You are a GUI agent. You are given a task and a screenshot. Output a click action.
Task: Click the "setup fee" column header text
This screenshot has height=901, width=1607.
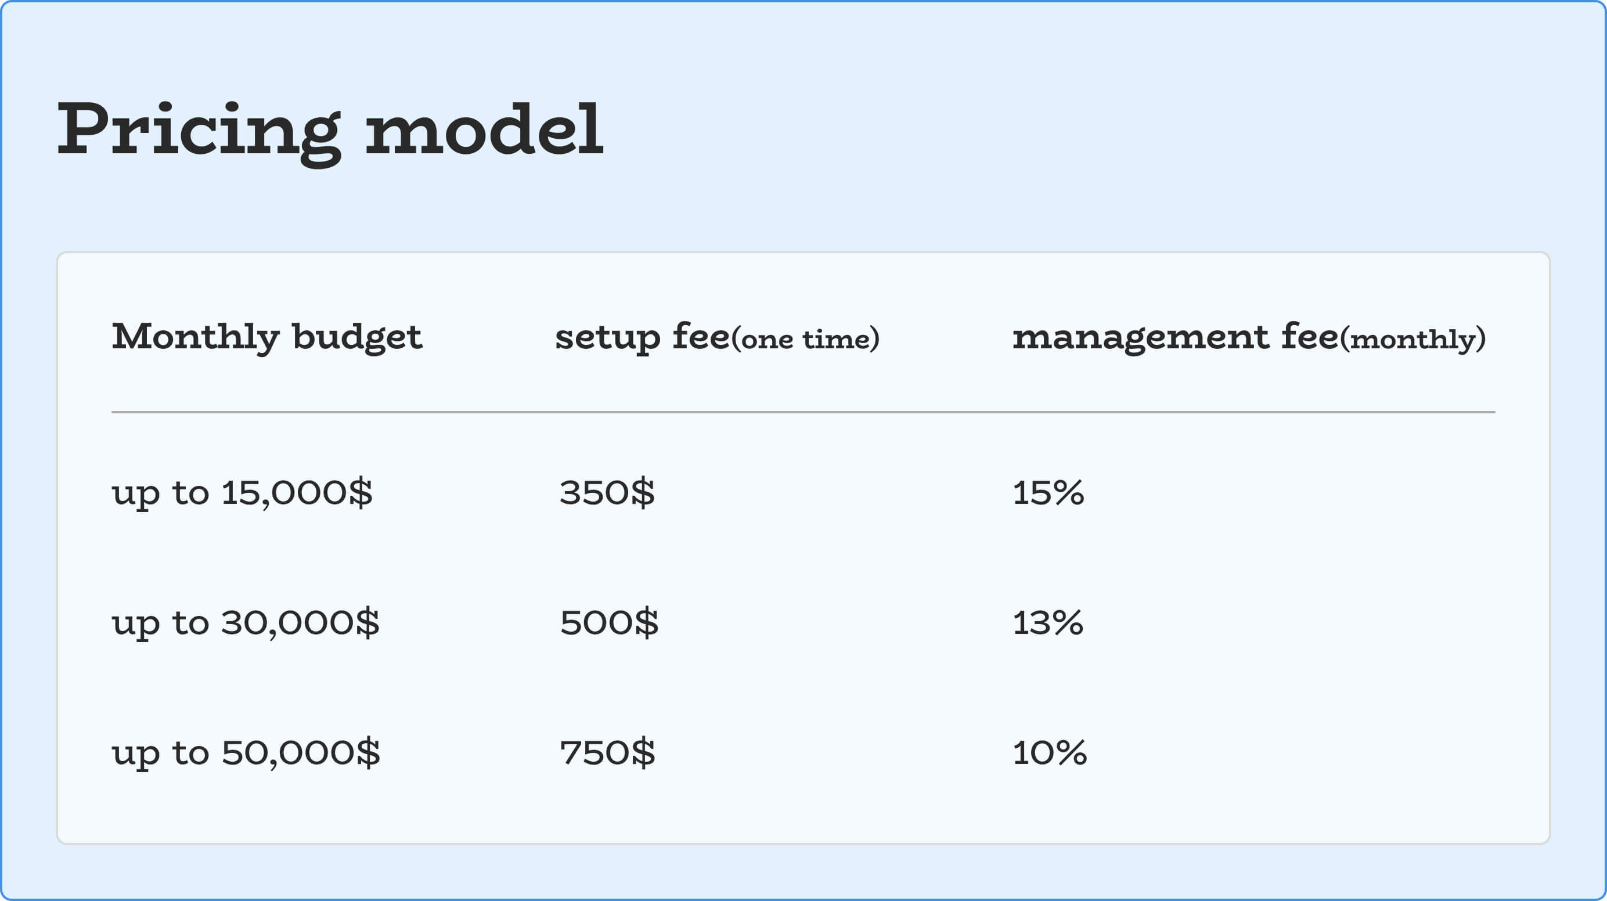coord(642,337)
